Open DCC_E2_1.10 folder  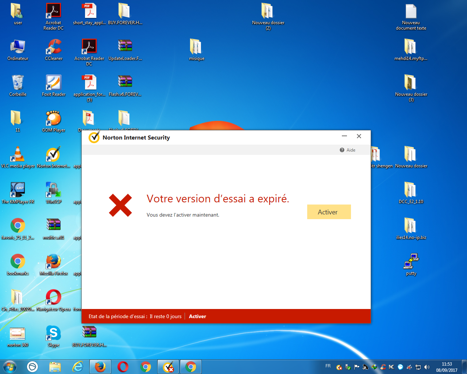point(411,193)
